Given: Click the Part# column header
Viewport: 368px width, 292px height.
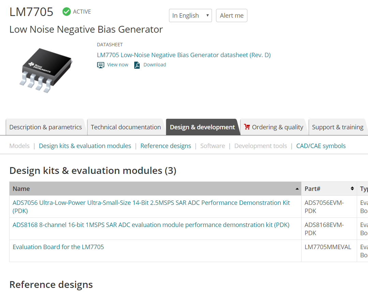Looking at the screenshot, I should point(329,189).
